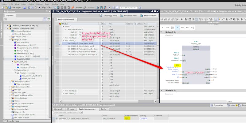The height and width of the screenshot is (123, 246).
Task: Click the table view icon in Devices panel
Action: [45, 19]
